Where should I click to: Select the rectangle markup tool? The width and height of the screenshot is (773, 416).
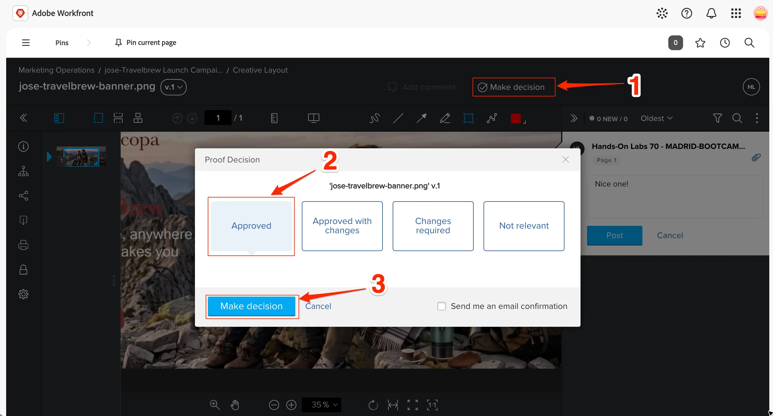click(468, 118)
